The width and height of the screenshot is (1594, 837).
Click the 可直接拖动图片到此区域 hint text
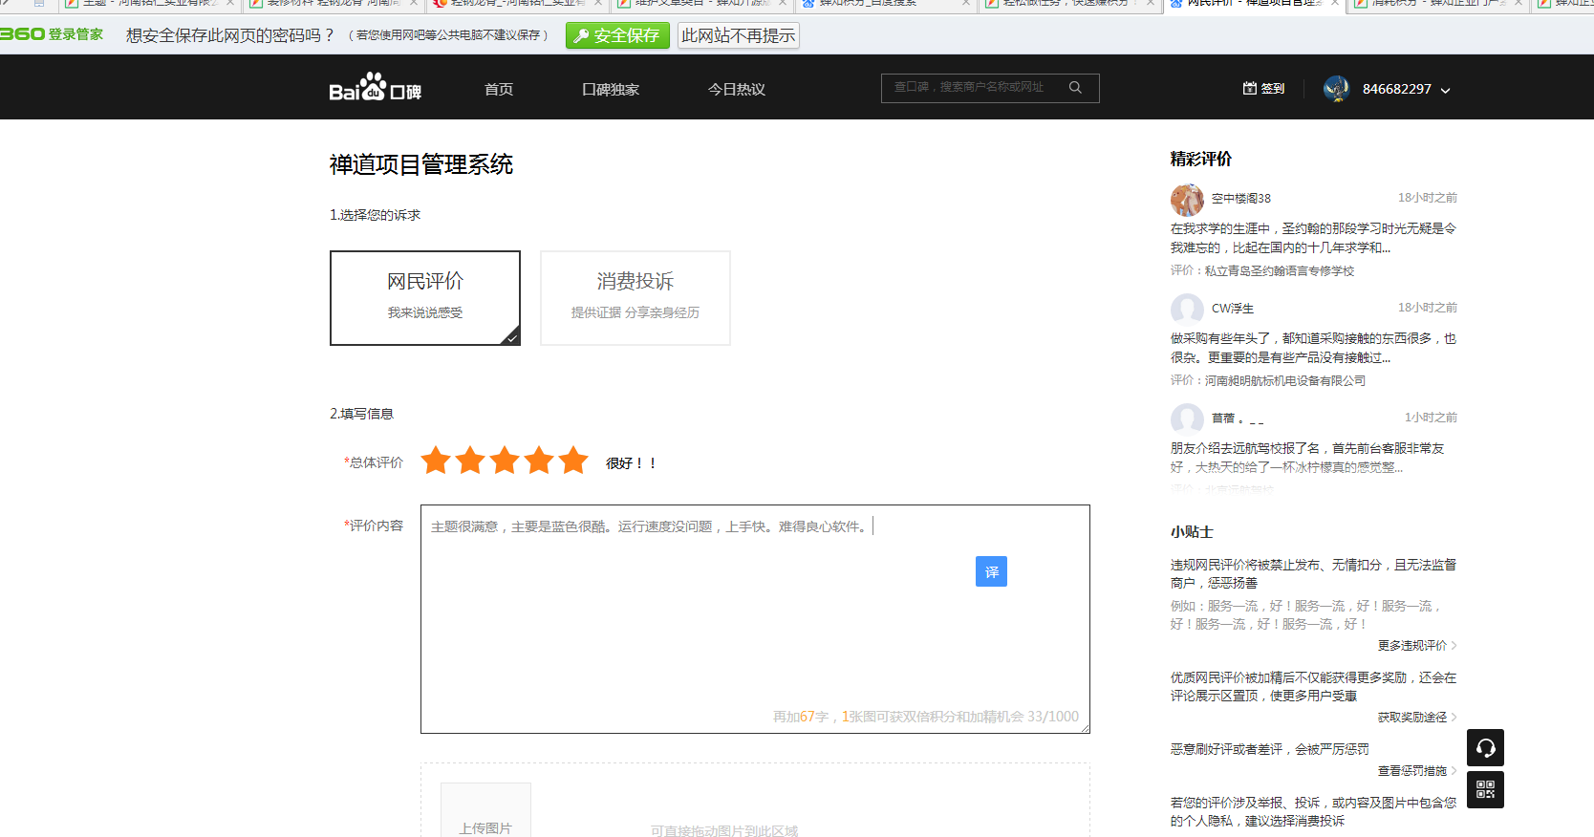click(x=724, y=830)
